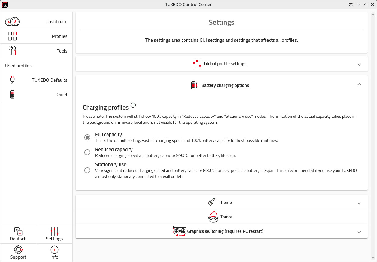
Task: Select Stationary use charging profile
Action: pos(87,170)
